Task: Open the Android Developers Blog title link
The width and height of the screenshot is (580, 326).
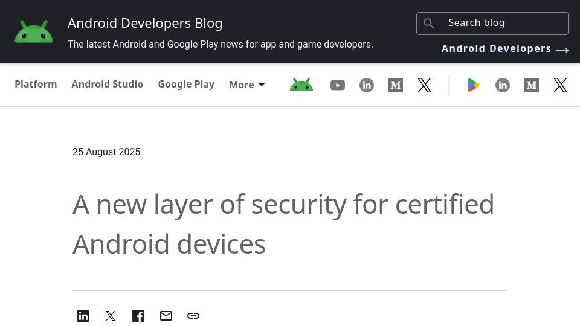Action: [x=145, y=23]
